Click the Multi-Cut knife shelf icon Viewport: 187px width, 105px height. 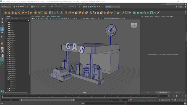[123, 13]
